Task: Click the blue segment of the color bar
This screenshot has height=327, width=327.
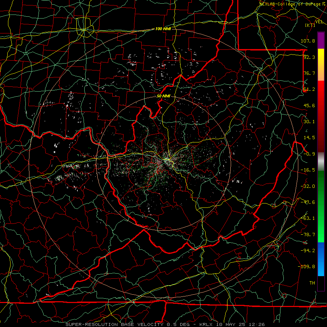Action: tap(321, 259)
